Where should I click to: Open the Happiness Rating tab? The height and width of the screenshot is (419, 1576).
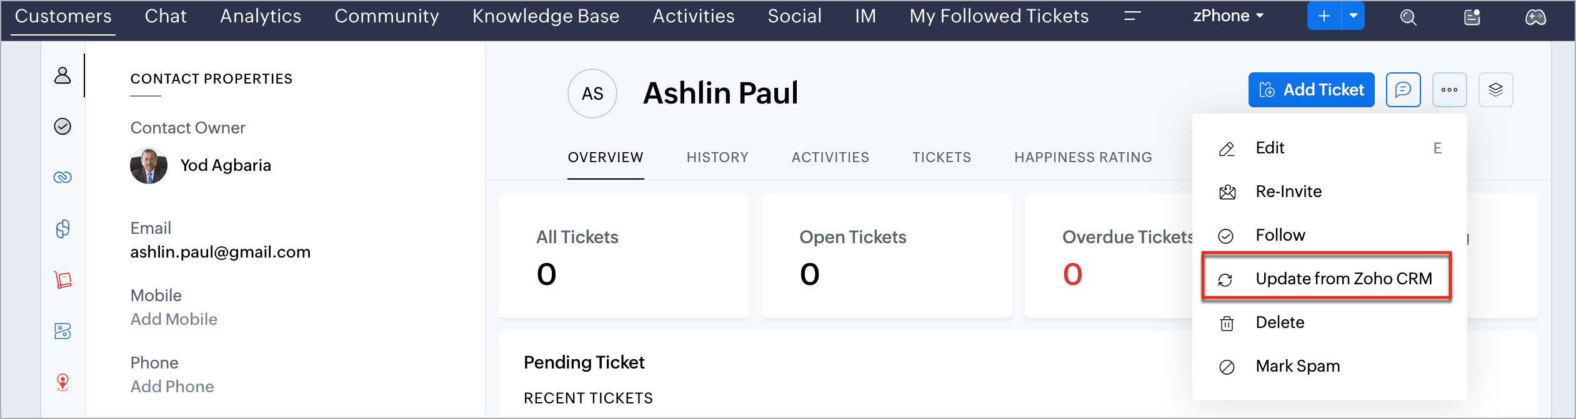[x=1083, y=157]
